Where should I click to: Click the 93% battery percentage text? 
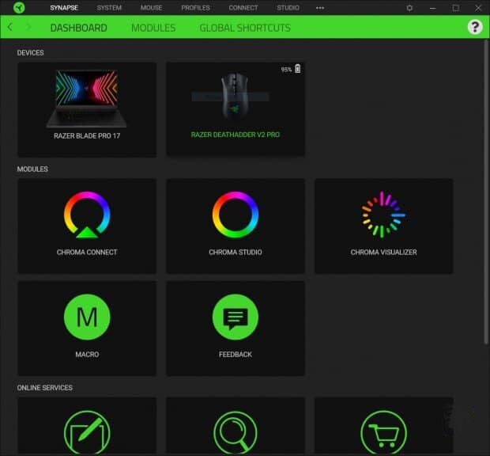point(286,70)
